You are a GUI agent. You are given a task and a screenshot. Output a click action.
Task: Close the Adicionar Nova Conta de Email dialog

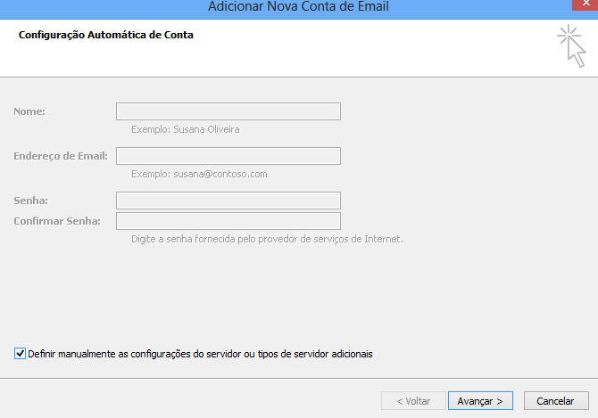585,4
